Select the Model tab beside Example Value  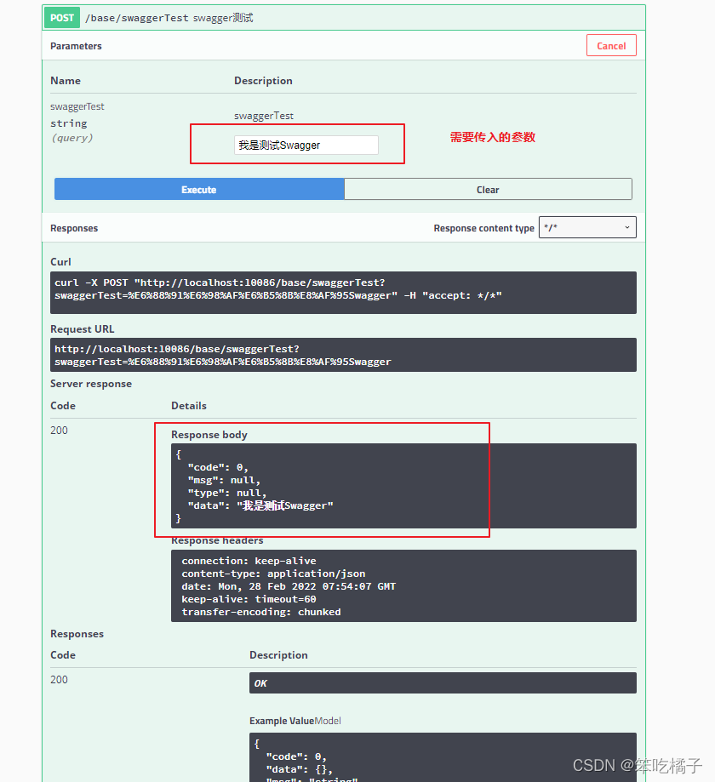coord(328,721)
